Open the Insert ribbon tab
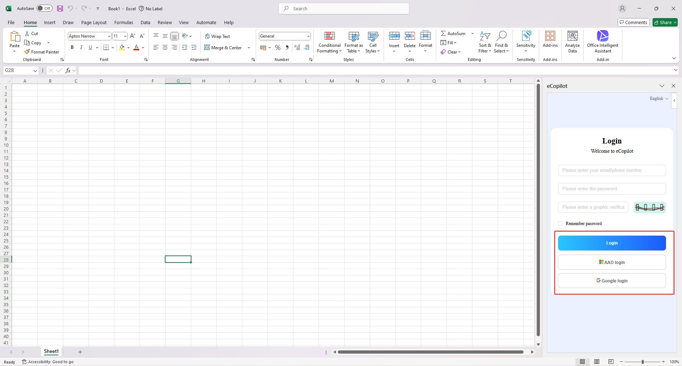 tap(49, 22)
